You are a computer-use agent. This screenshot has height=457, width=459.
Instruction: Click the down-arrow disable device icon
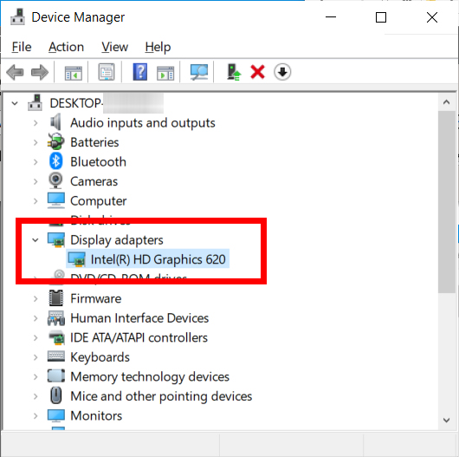click(x=282, y=72)
